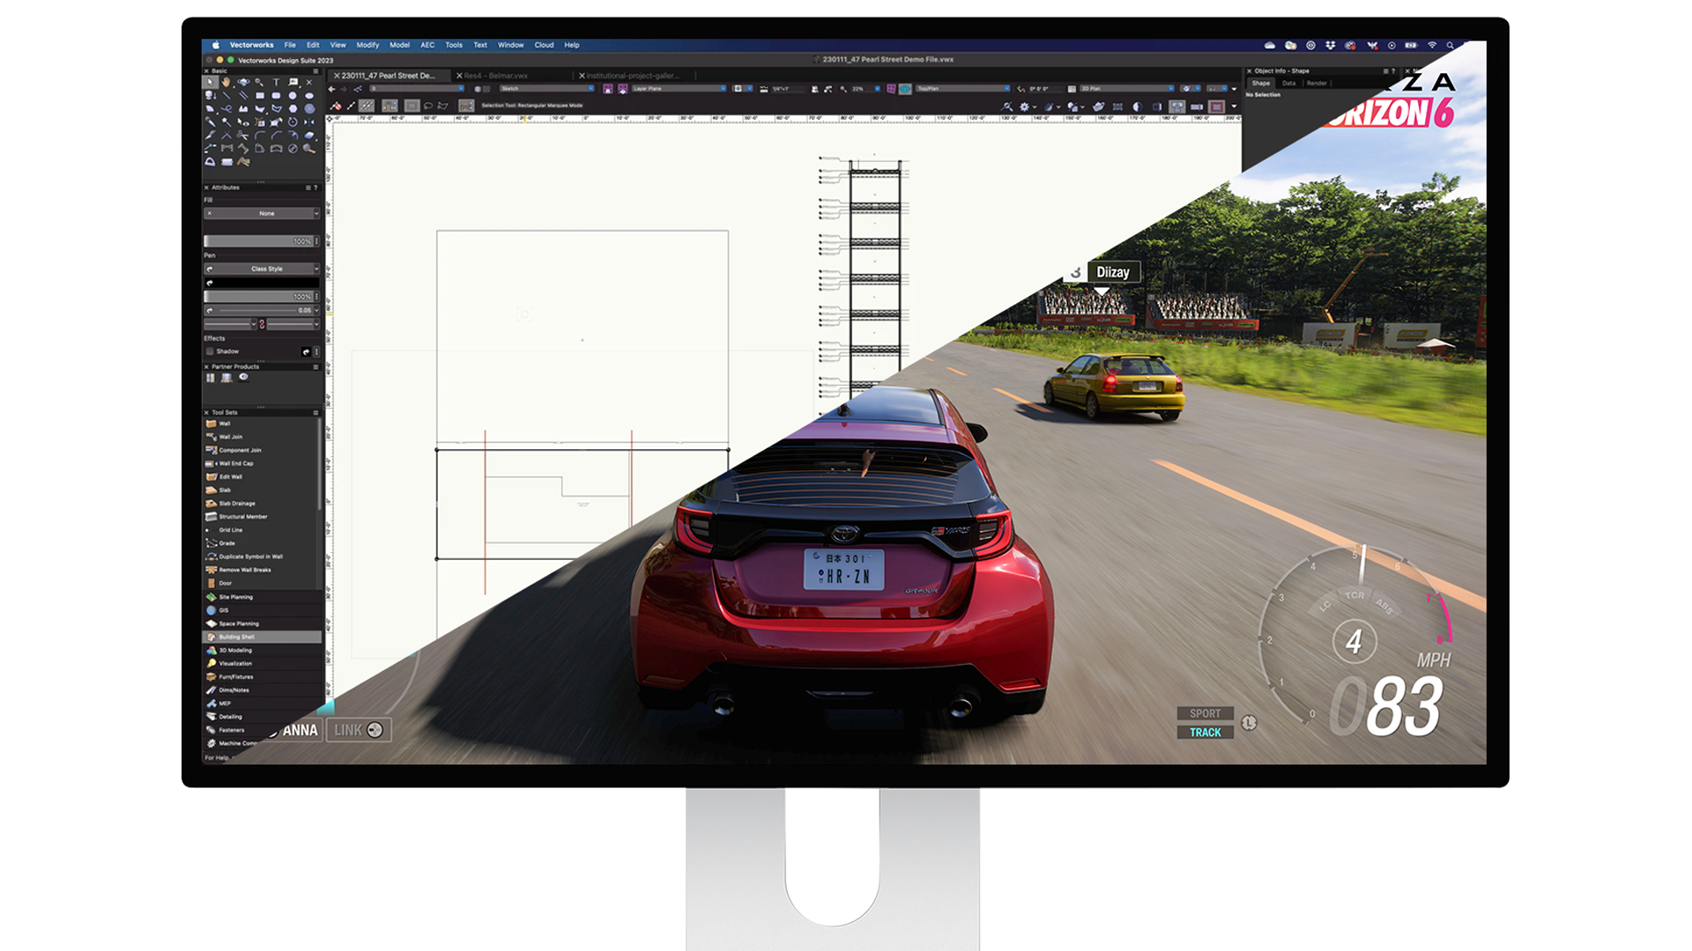Toggle the Disable Interactive Scaling mode

336,106
